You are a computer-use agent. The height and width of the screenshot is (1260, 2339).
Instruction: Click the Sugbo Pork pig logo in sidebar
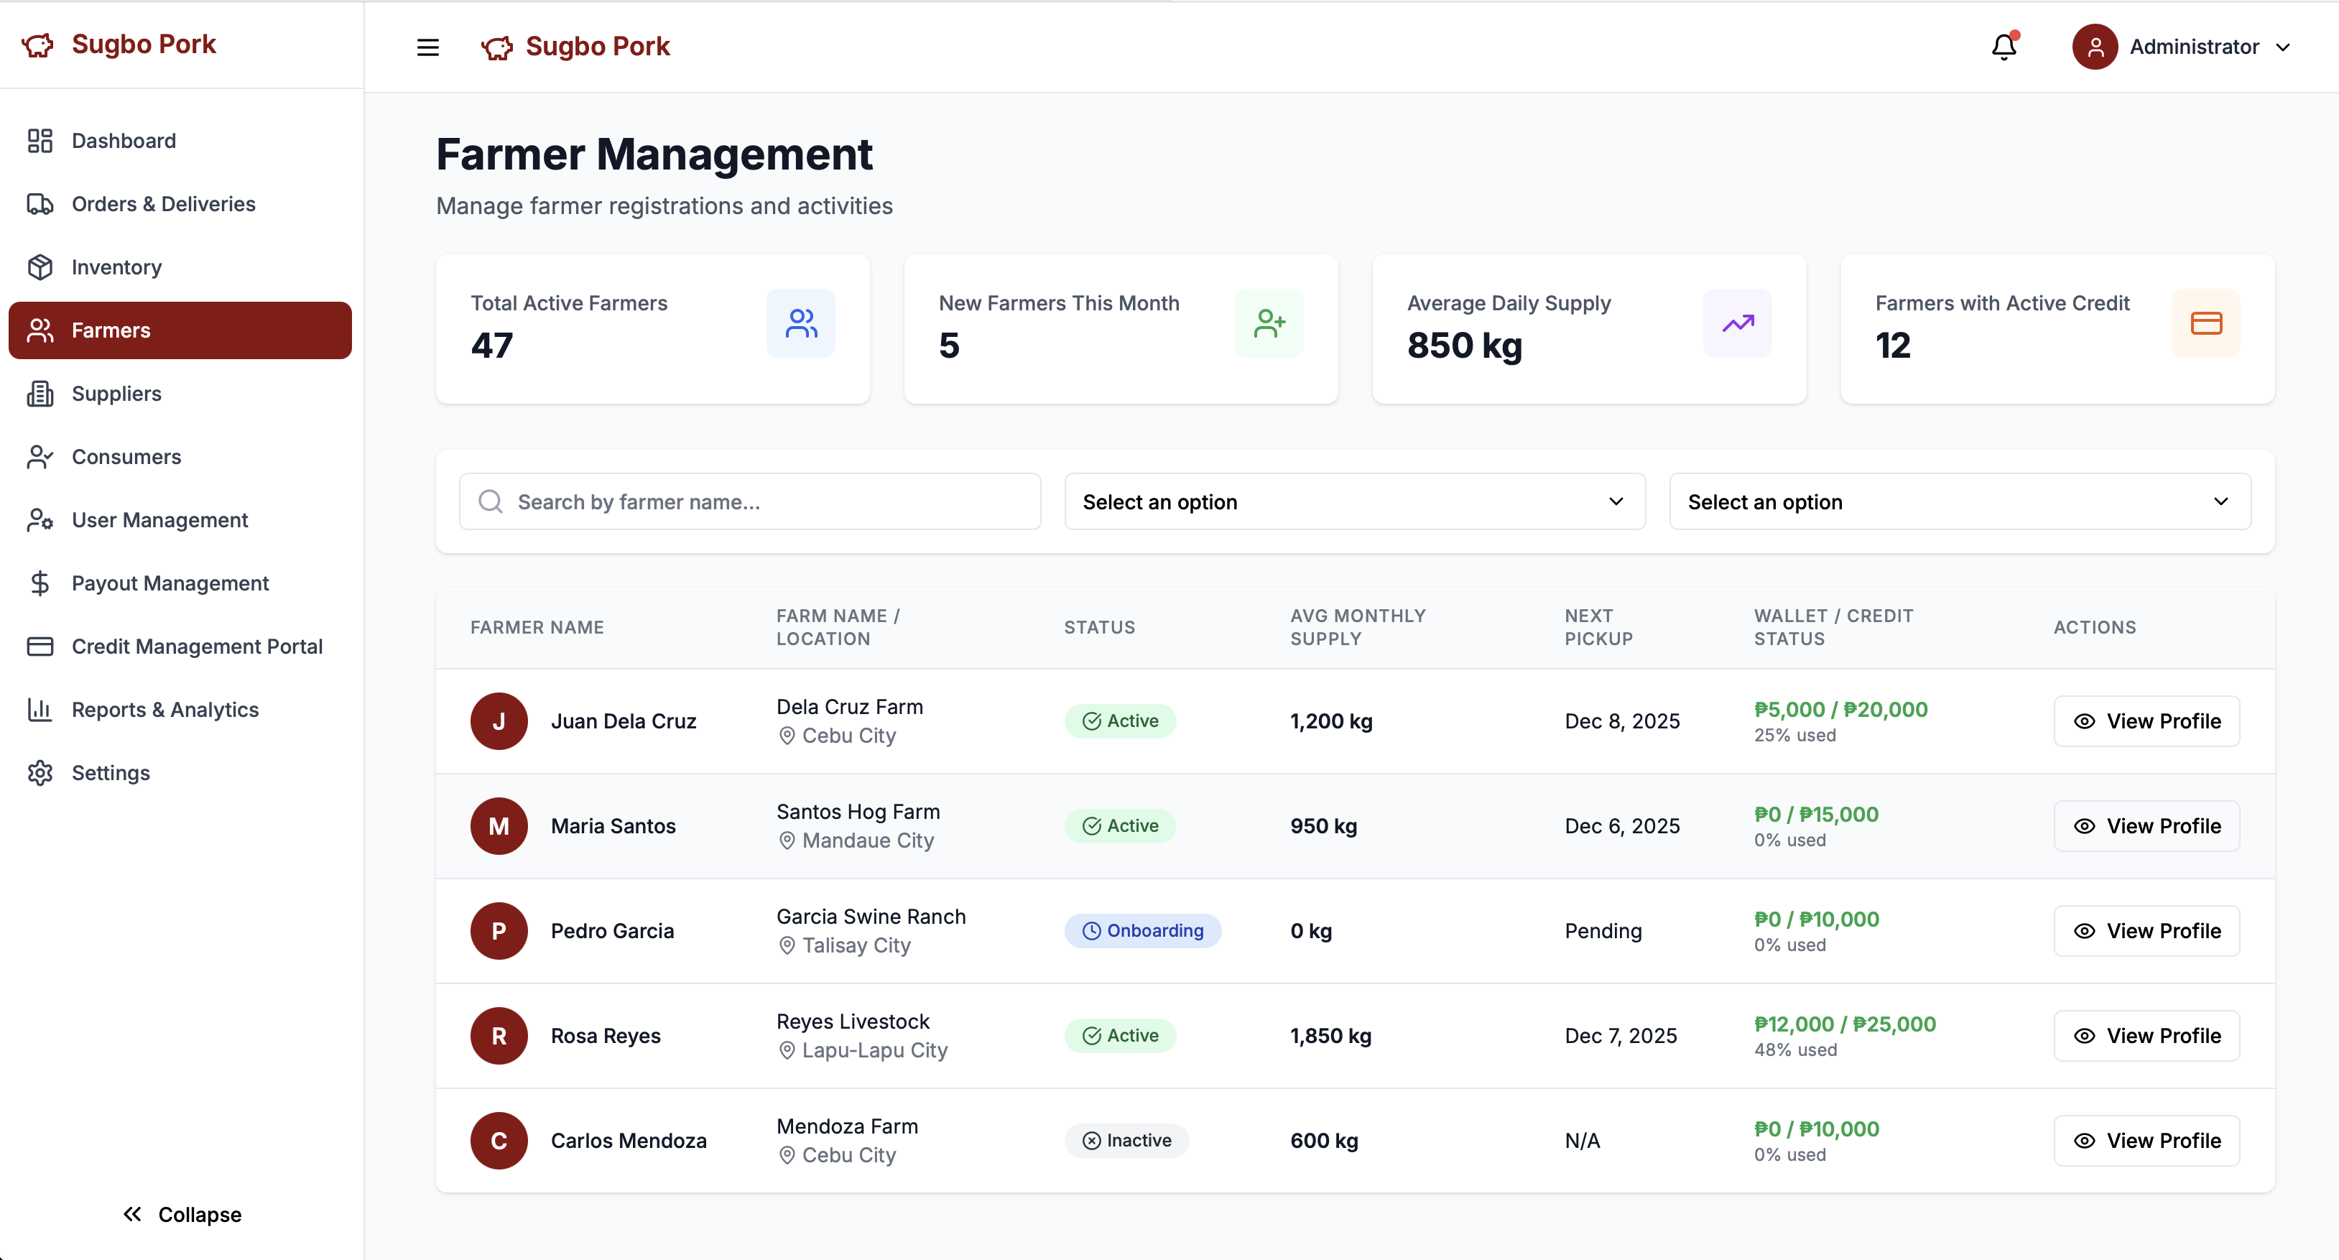tap(38, 45)
